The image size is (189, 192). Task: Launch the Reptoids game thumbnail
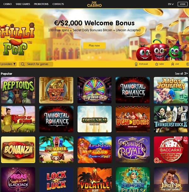pyautogui.click(x=18, y=90)
